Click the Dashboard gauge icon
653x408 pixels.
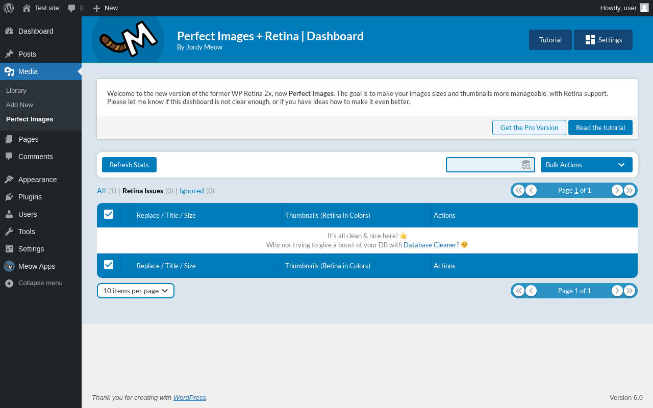point(9,31)
